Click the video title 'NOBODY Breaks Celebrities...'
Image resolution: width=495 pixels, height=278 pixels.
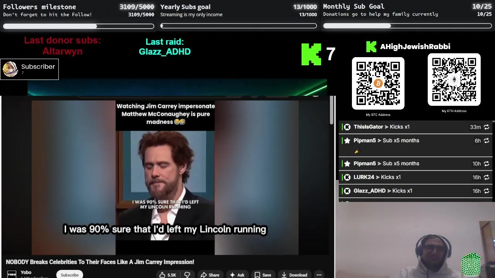tap(100, 262)
